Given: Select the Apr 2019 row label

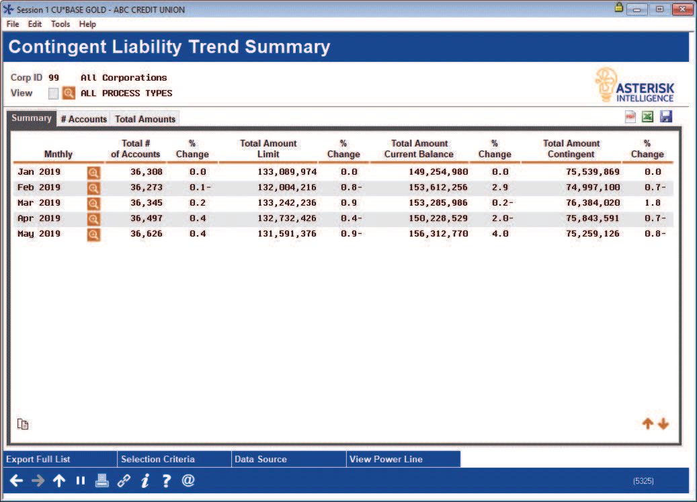Looking at the screenshot, I should [x=39, y=218].
